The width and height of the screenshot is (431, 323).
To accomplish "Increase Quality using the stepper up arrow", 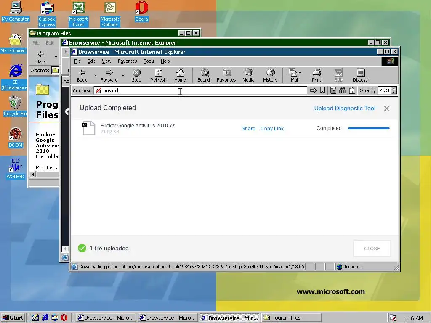I will click(x=394, y=88).
